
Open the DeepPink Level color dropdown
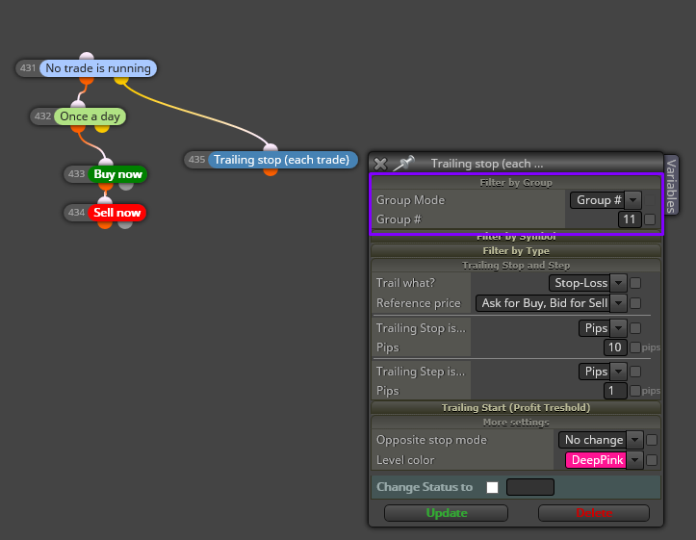pos(605,460)
